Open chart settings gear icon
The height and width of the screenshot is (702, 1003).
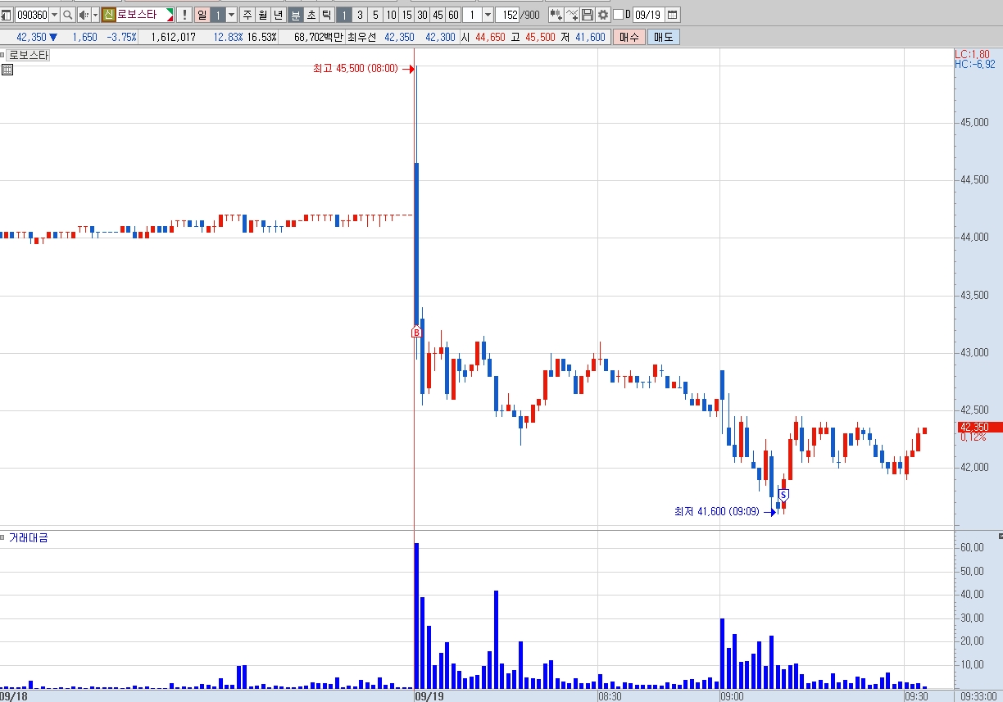coord(603,15)
